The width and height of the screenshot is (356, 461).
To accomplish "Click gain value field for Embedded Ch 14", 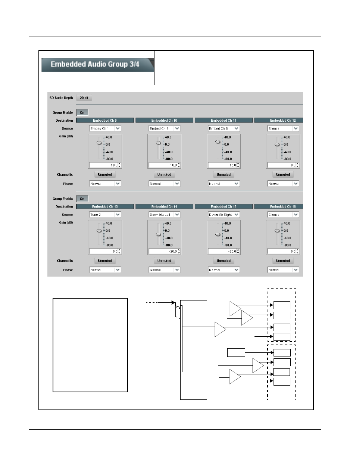I will (x=163, y=251).
